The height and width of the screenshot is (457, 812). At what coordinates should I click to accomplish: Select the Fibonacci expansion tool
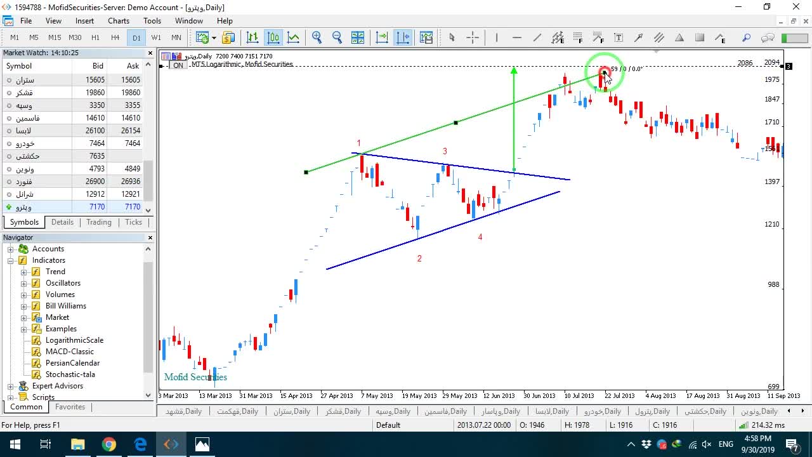(x=598, y=37)
